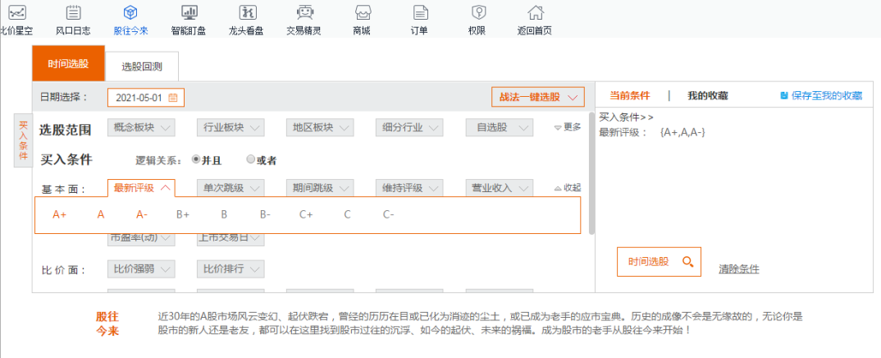
Task: Select the 并且 radio button
Action: [195, 159]
